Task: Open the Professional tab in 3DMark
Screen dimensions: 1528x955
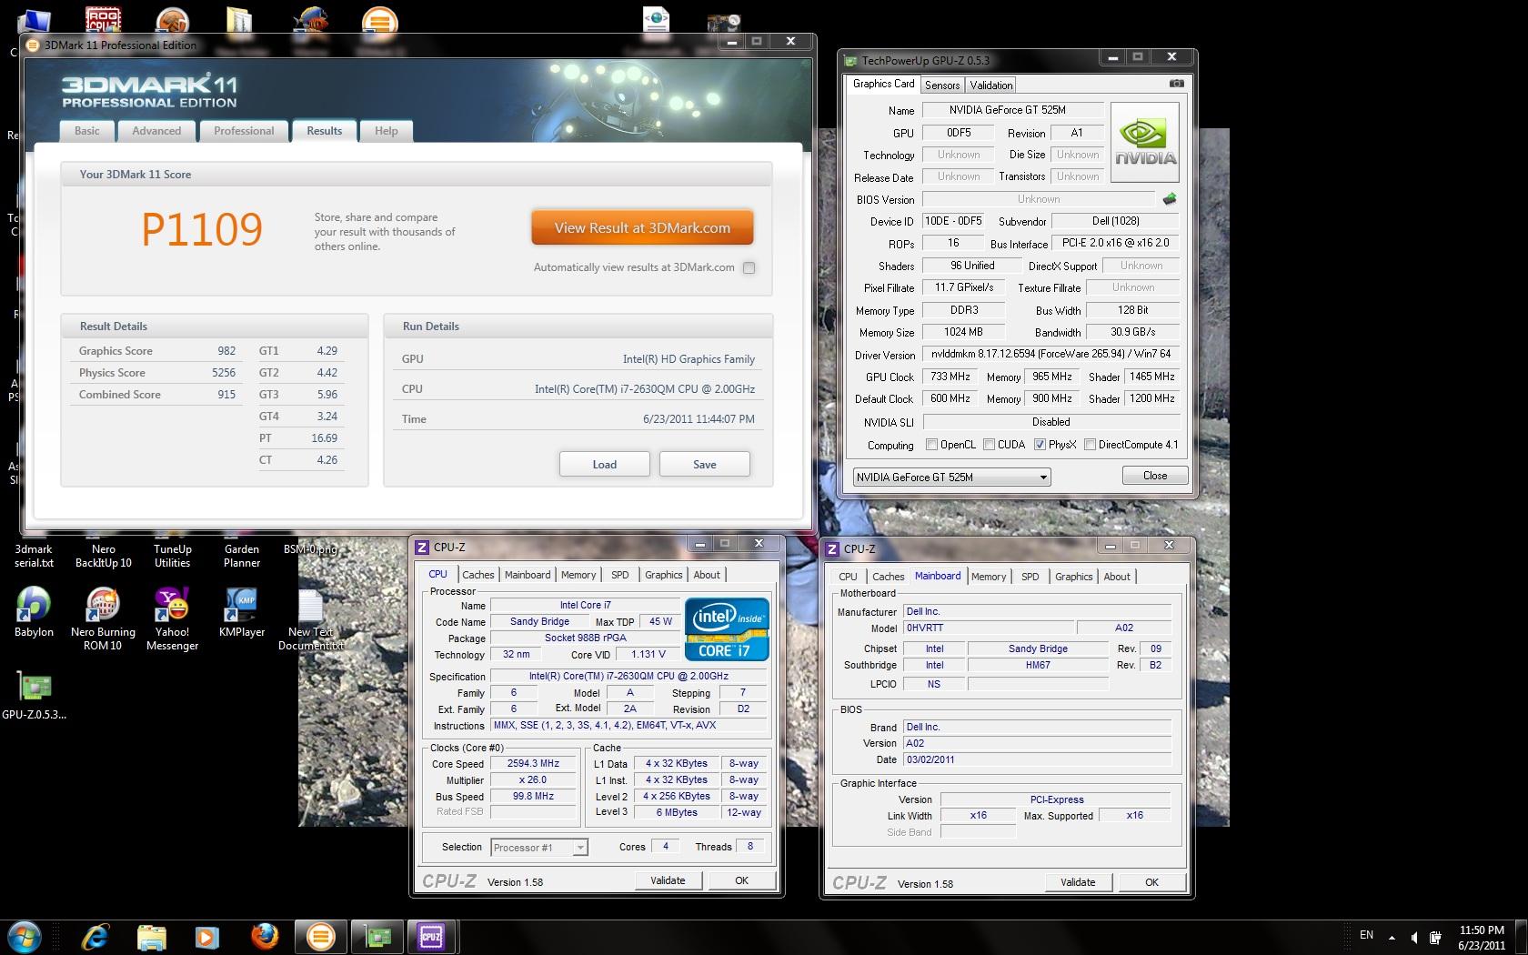Action: tap(244, 131)
